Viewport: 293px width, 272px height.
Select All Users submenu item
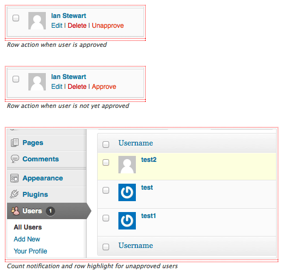point(28,227)
